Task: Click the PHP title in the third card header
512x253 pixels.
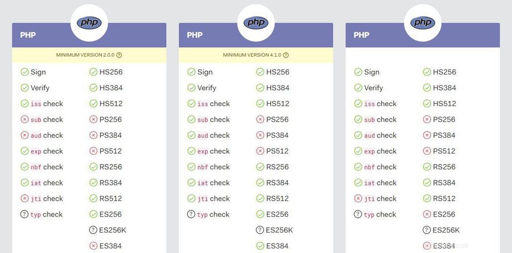Action: pos(361,35)
